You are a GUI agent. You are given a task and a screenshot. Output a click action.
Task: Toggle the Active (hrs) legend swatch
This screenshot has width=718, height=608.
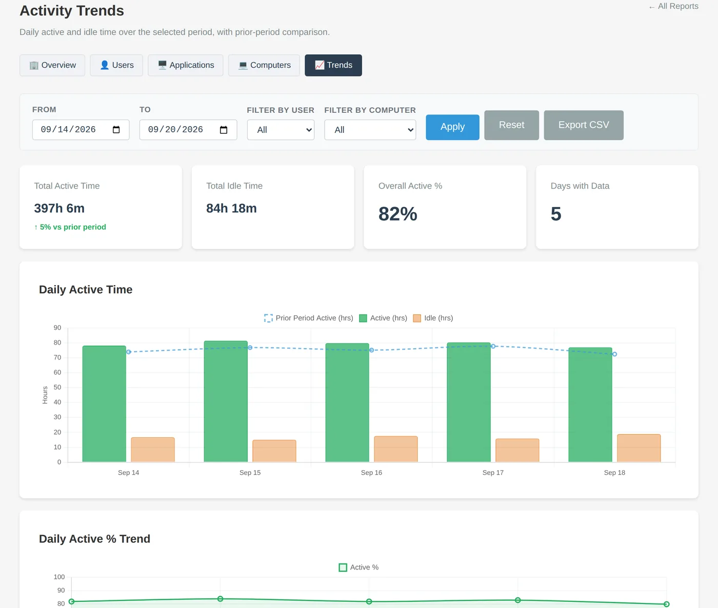click(363, 318)
